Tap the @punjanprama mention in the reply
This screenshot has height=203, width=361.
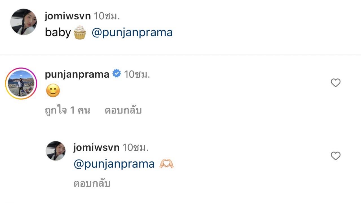(114, 164)
